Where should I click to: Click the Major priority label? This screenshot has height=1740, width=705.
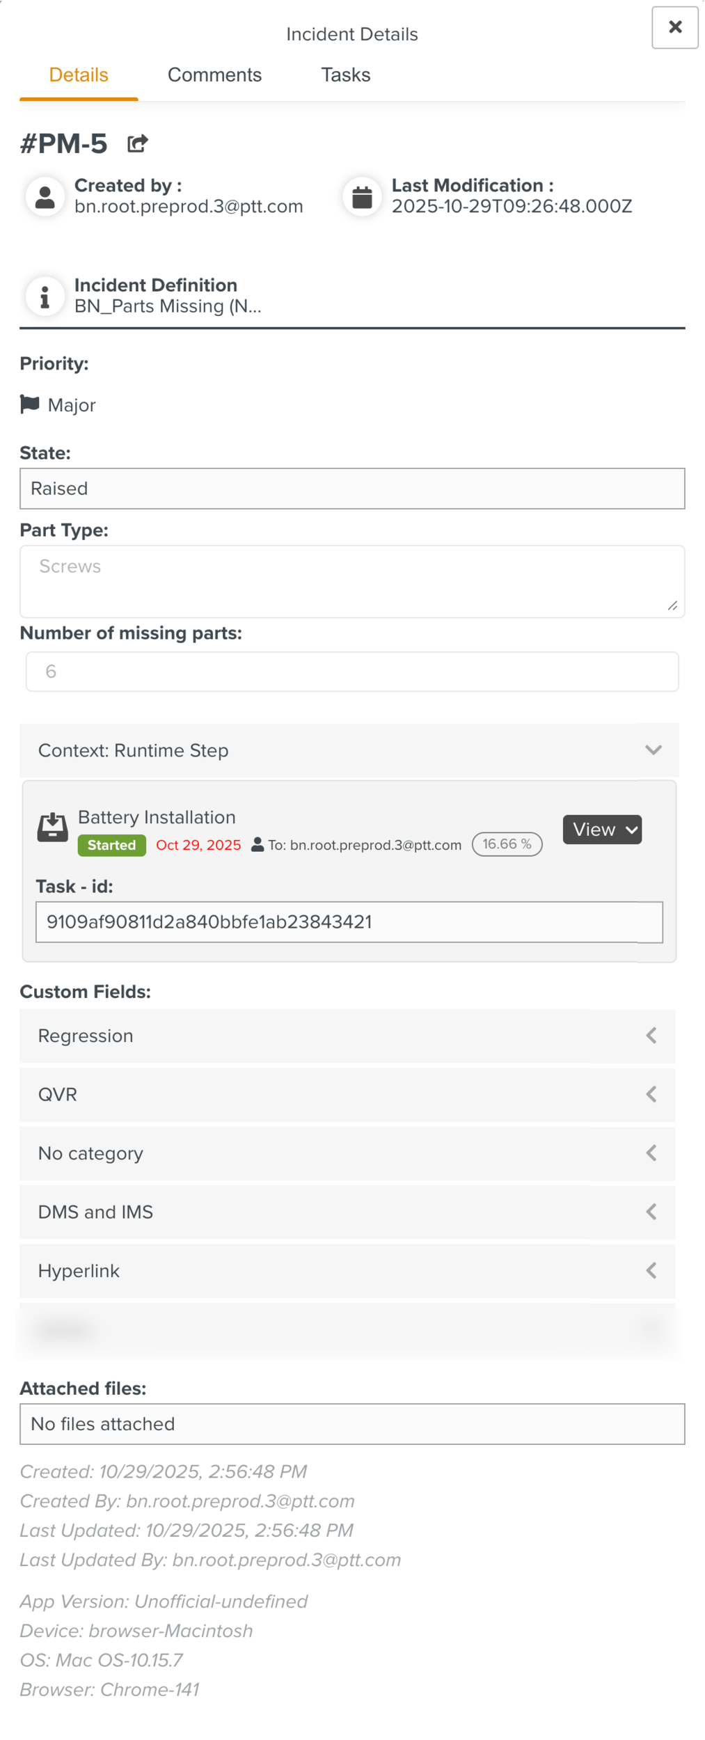(x=72, y=405)
